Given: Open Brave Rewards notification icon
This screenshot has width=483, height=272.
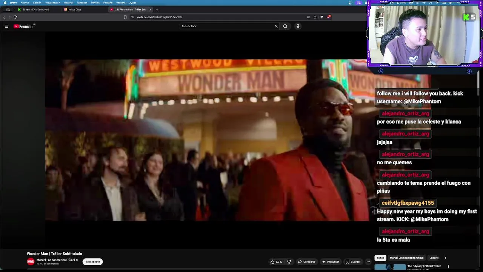Looking at the screenshot, I should tap(329, 17).
